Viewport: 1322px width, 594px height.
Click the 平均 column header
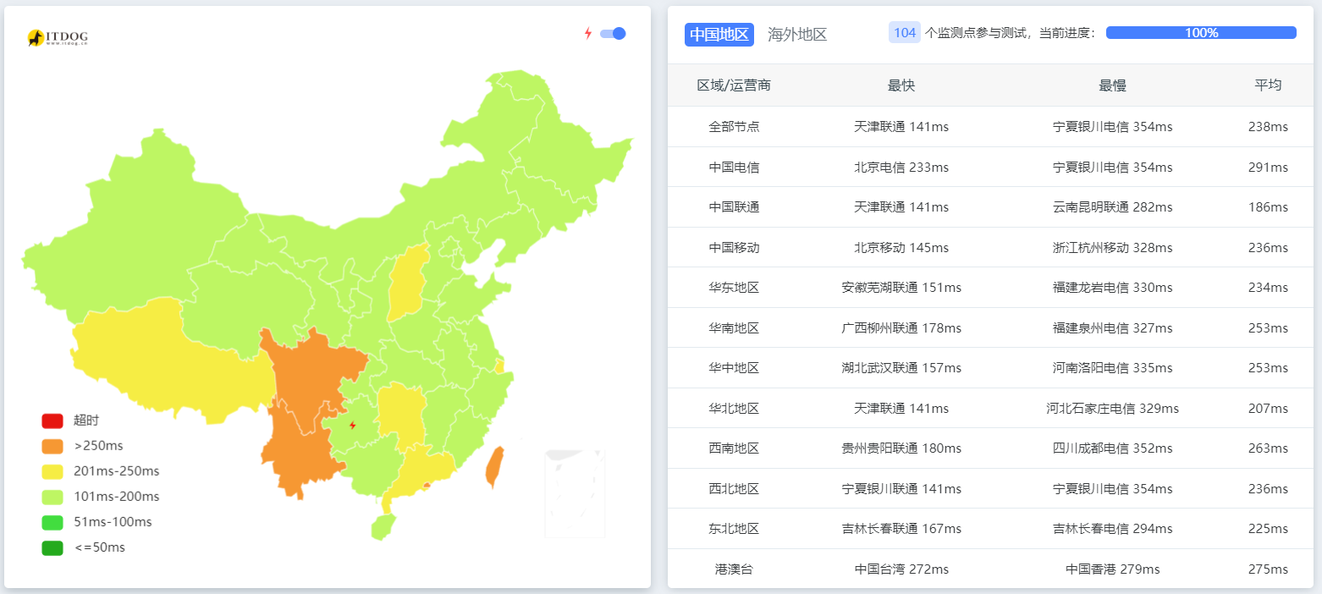[x=1267, y=85]
